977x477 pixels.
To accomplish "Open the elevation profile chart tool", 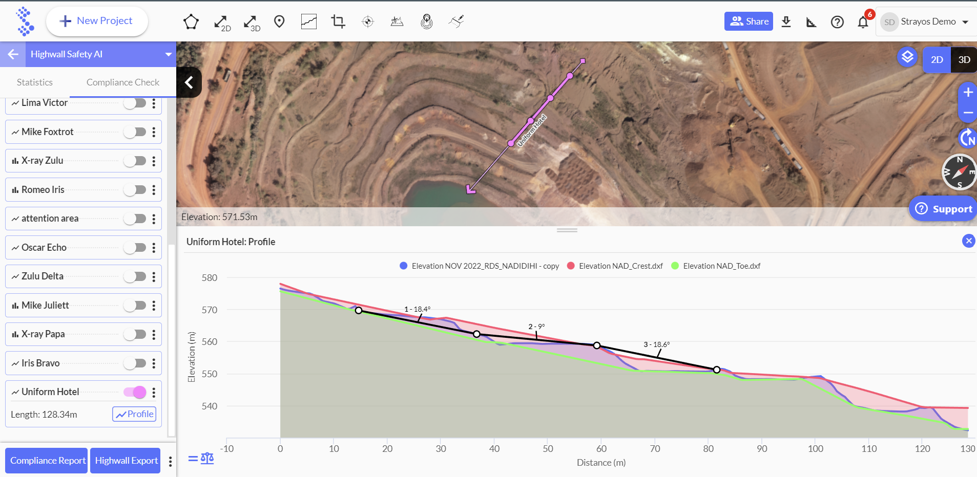I will click(308, 21).
